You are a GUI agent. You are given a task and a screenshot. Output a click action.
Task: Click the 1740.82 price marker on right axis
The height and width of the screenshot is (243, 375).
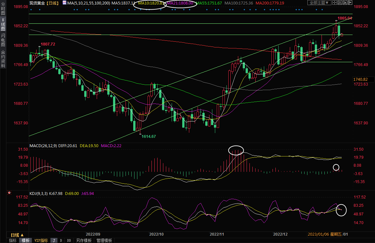(x=360, y=79)
